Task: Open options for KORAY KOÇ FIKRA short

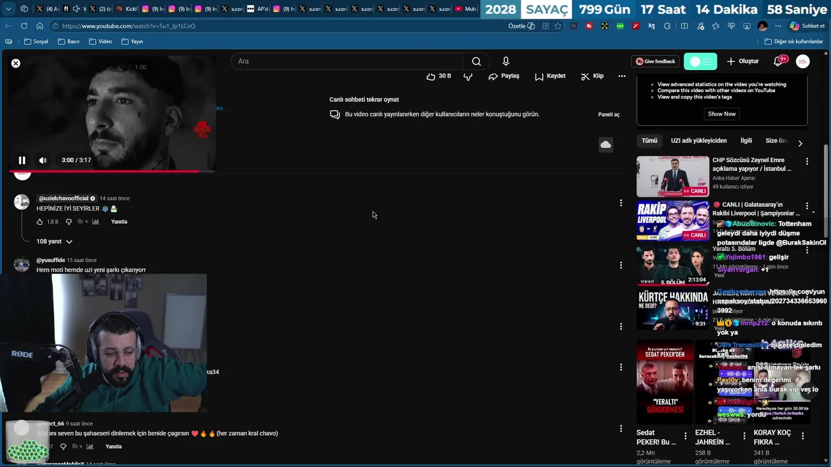Action: coord(802,436)
